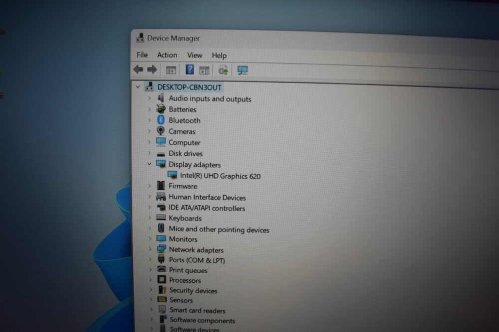
Task: Click the Monitors category icon
Action: point(161,238)
